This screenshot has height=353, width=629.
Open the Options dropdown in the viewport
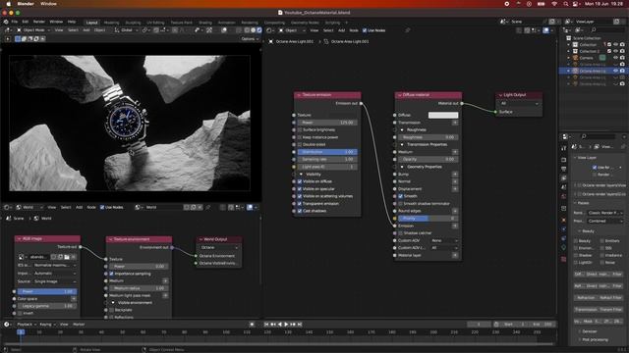tap(250, 39)
